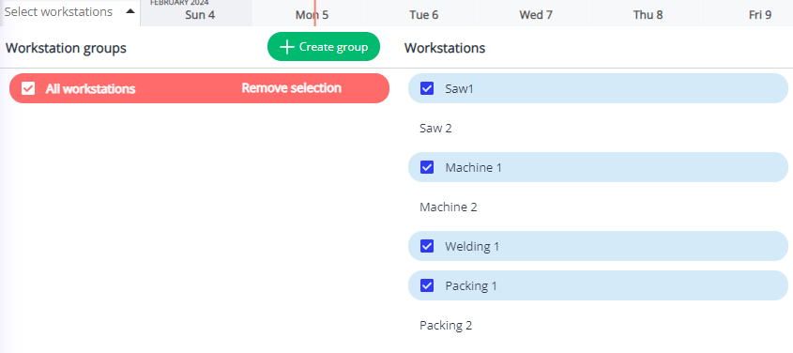Click the Tue 6 date column
Screen dimensions: 793x353
click(x=424, y=15)
